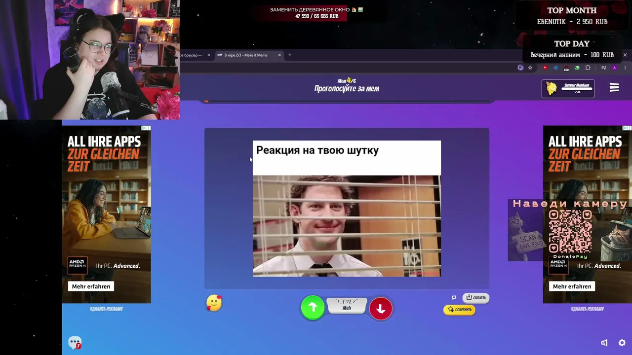This screenshot has height=355, width=632.
Task: Click 'Mehr erfahren' in the right ad
Action: [572, 286]
